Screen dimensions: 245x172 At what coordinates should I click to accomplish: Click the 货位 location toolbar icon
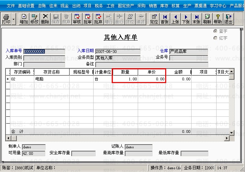pyautogui.click(x=130, y=19)
